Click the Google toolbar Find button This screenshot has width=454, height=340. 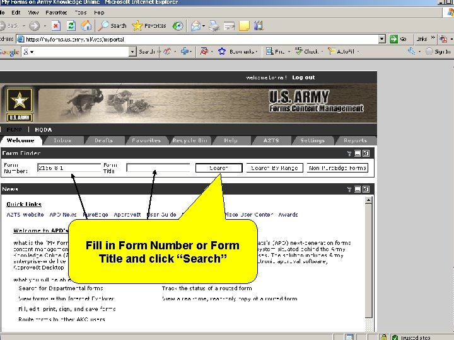[x=276, y=52]
